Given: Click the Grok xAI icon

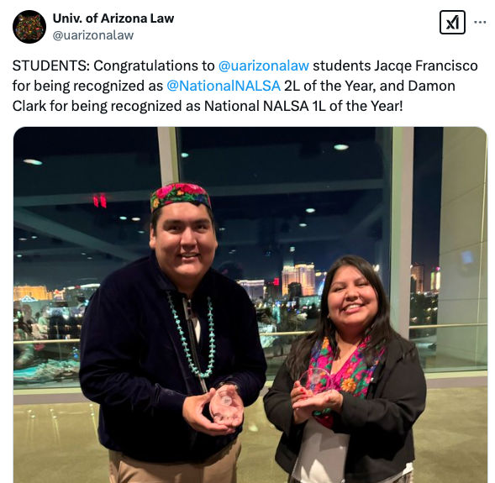Looking at the screenshot, I should click(x=452, y=23).
